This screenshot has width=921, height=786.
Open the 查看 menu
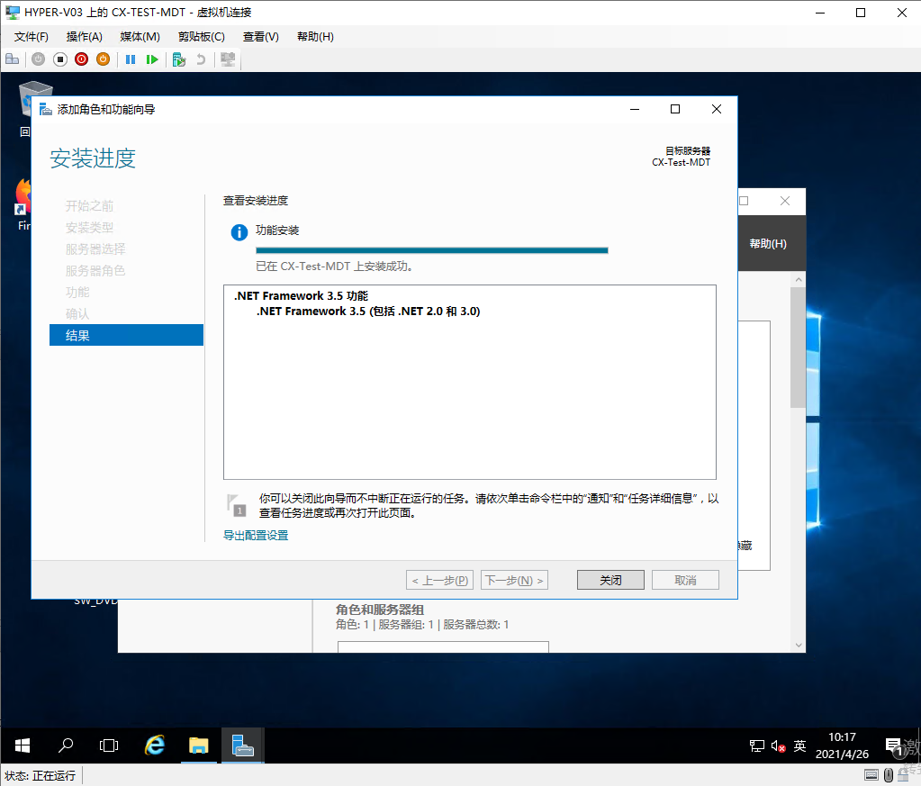(259, 36)
